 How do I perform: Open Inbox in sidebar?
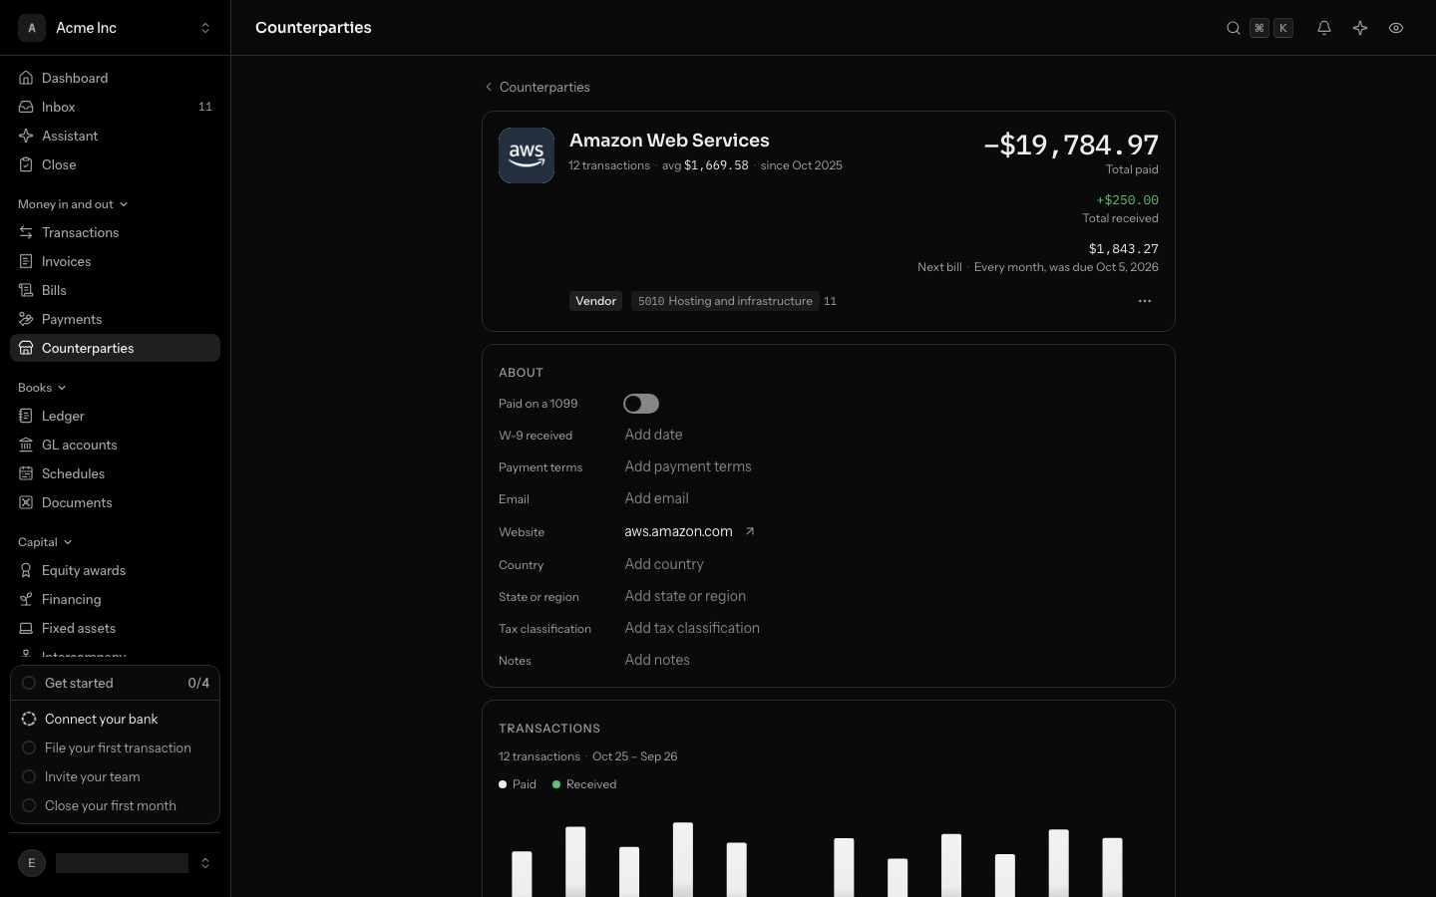[115, 107]
